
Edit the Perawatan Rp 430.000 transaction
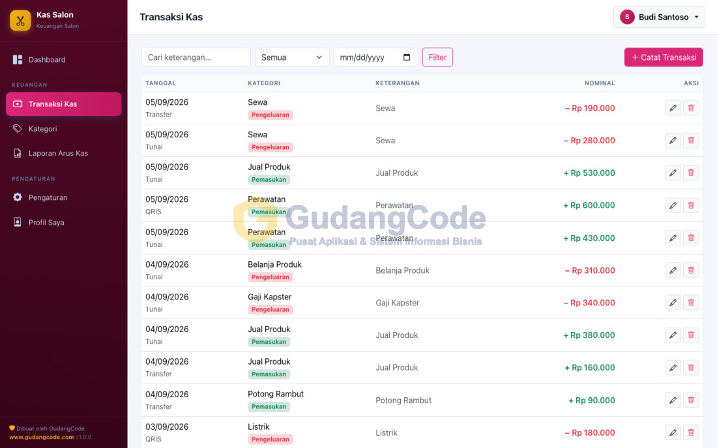click(673, 238)
